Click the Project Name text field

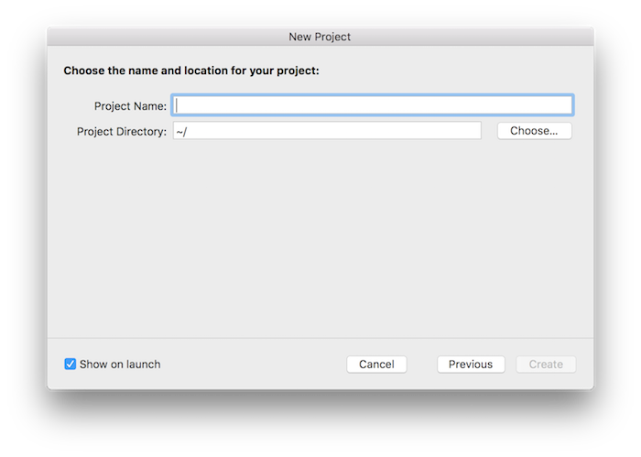[x=373, y=105]
